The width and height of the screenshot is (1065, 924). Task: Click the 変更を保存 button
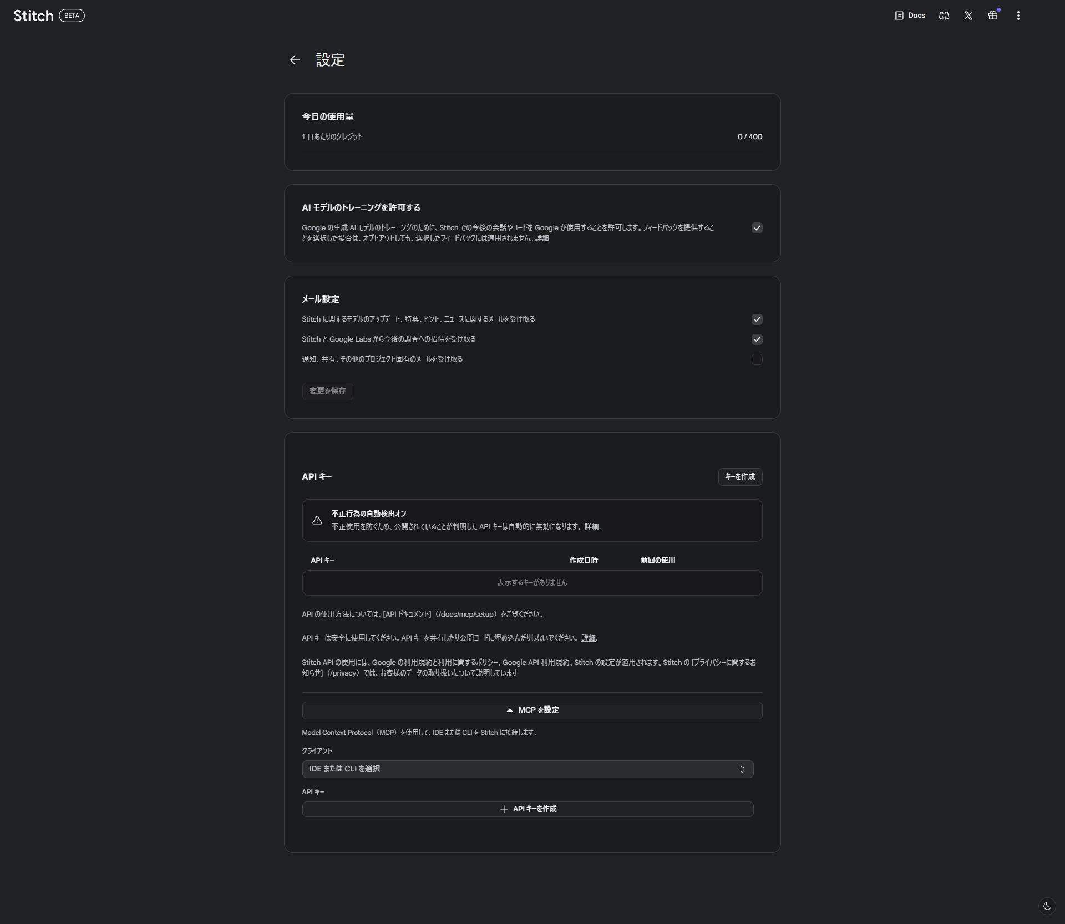click(327, 391)
